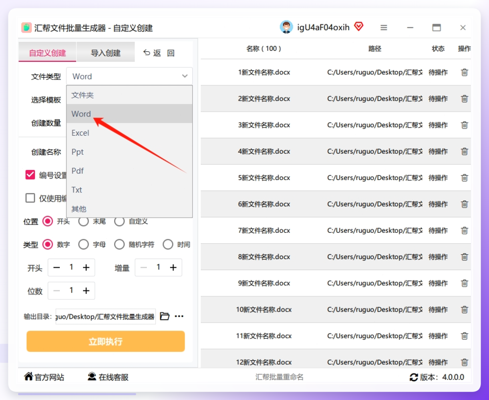Delete row 1新文件名称.docx with trash icon

coord(464,72)
